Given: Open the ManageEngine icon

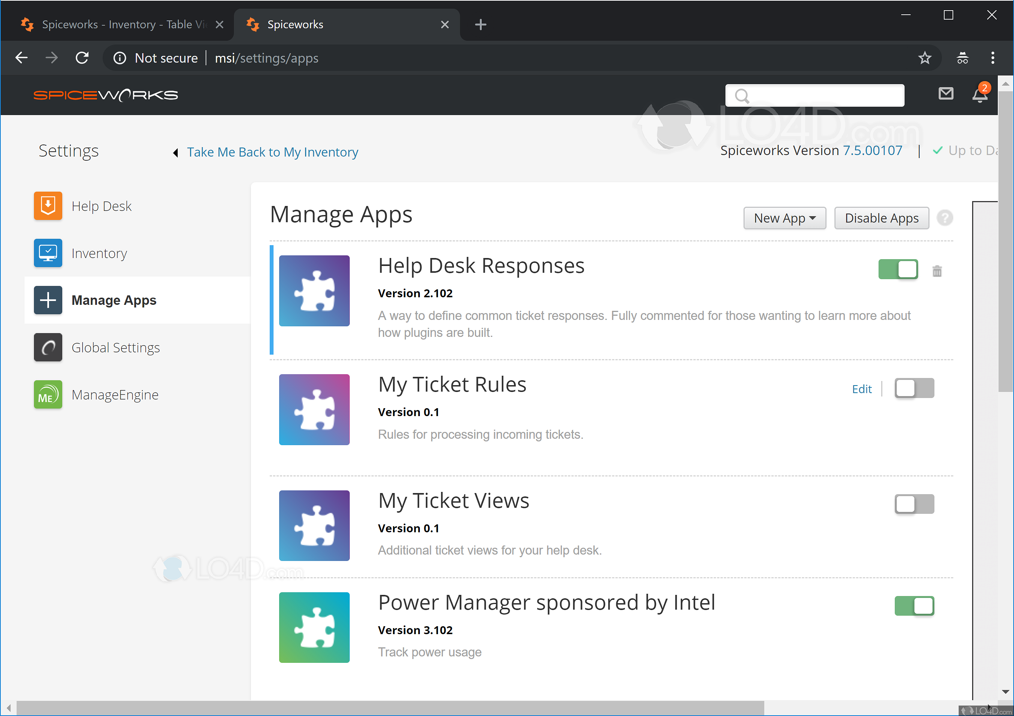Looking at the screenshot, I should 48,395.
